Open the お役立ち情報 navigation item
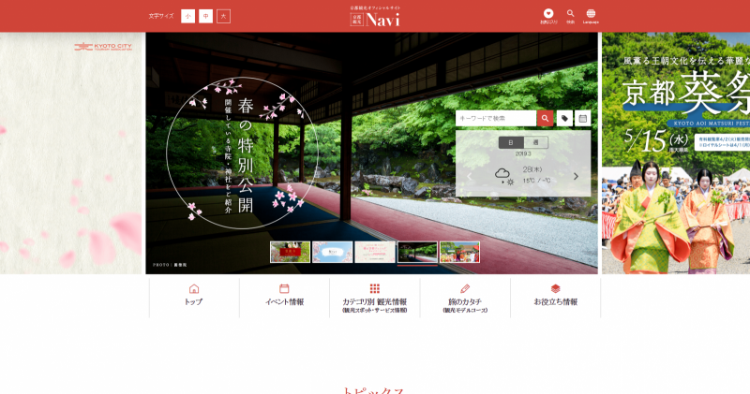Viewport: 750px width, 394px height. tap(555, 296)
